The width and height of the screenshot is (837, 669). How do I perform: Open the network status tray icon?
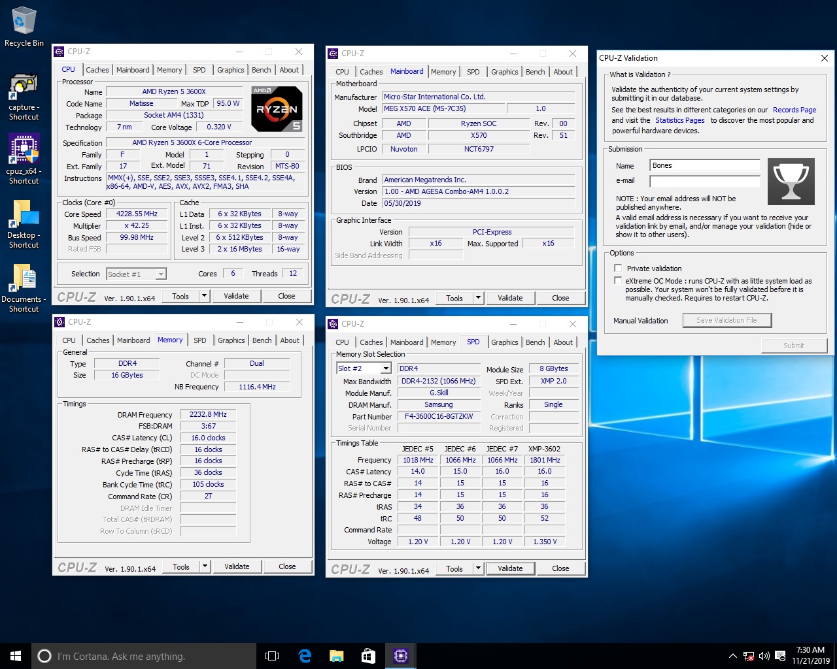point(748,656)
